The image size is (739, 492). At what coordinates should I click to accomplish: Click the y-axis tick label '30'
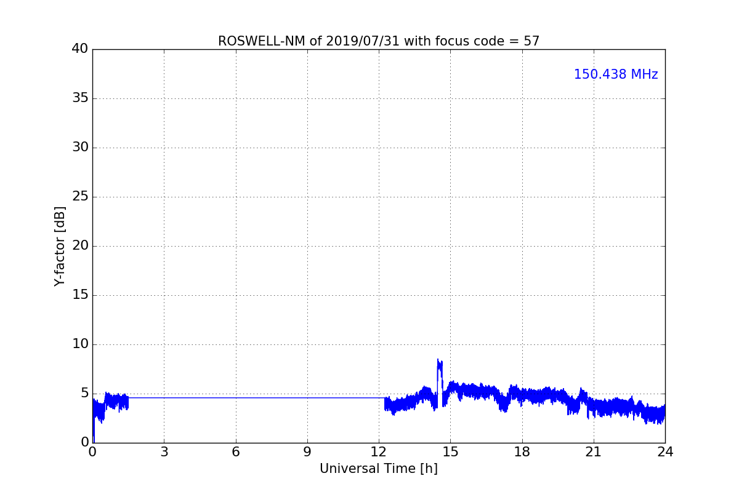(80, 148)
